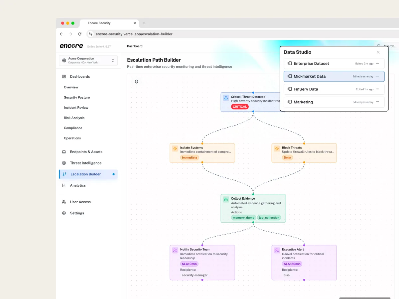Click the SLA: 30min badge
Viewport: 399px width, 299px height.
292,264
